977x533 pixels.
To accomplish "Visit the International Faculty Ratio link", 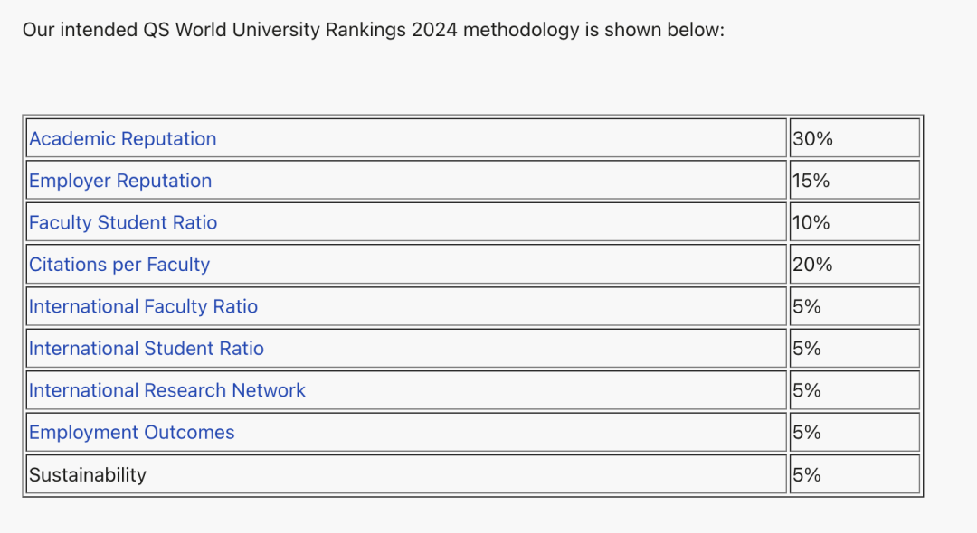I will point(143,306).
